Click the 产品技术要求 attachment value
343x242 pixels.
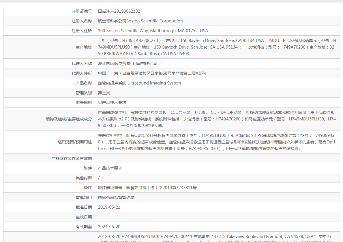pyautogui.click(x=110, y=168)
